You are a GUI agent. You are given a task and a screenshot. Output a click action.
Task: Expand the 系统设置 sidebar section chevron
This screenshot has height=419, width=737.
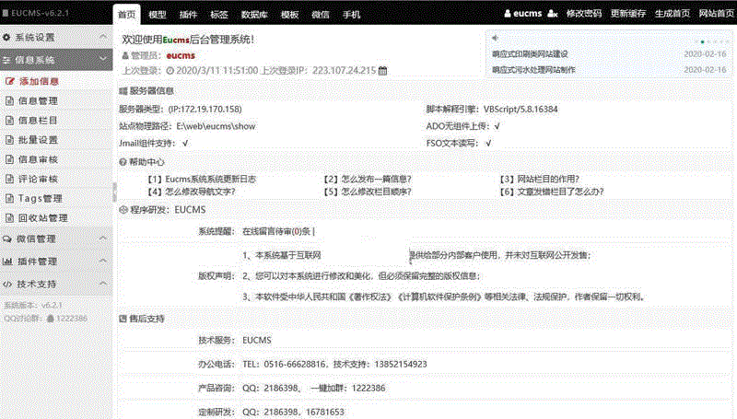point(102,38)
